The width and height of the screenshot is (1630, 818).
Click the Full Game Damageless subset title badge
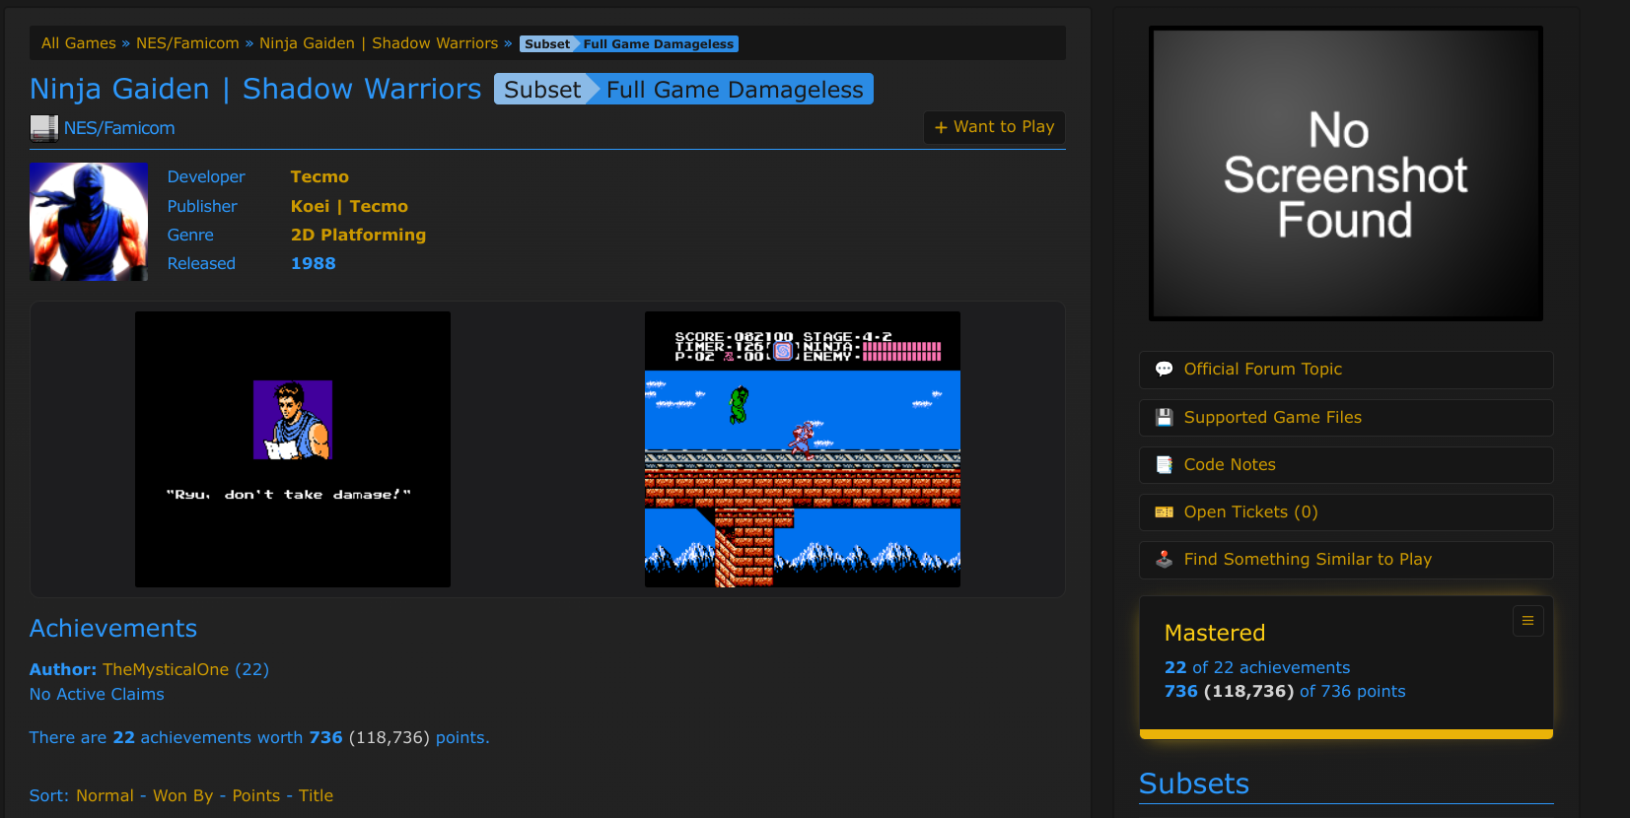pos(683,89)
